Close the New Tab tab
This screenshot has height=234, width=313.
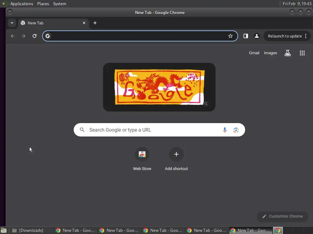84,23
